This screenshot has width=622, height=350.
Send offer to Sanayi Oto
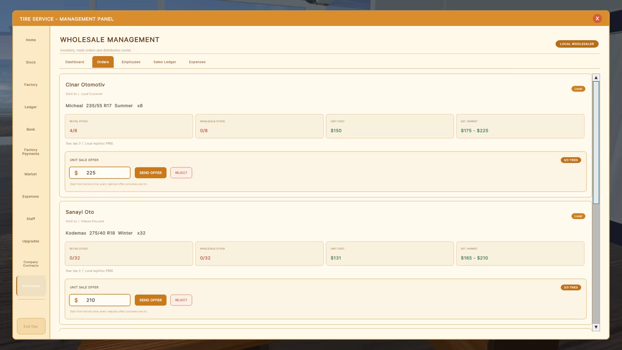pos(150,300)
